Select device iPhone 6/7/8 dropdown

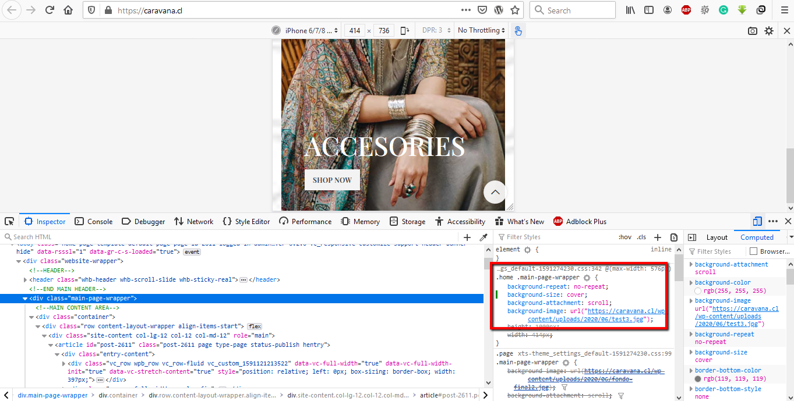pos(311,30)
